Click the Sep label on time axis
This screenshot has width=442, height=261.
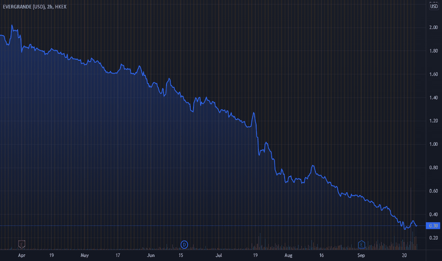click(361, 255)
